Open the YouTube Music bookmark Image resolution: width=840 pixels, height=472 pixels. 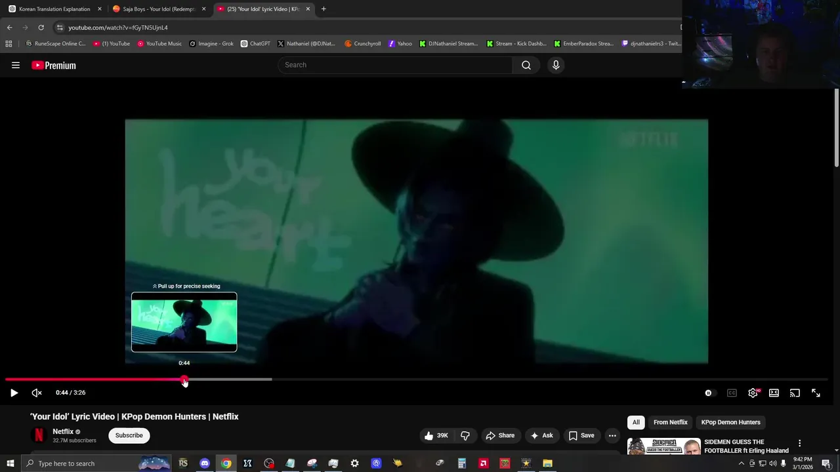159,44
